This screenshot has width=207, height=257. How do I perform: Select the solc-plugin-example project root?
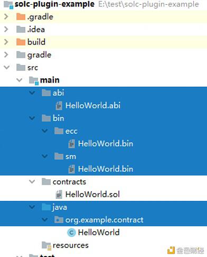(x=54, y=4)
